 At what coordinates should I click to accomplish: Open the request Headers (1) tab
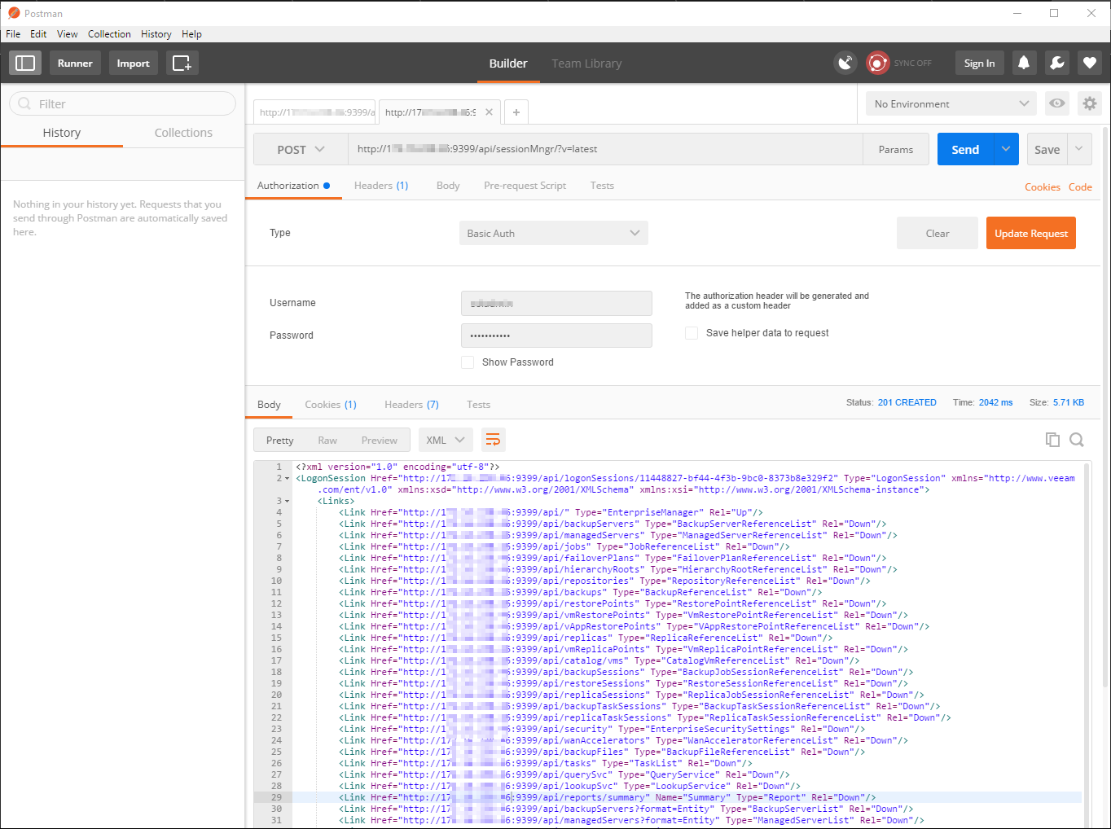click(x=381, y=186)
